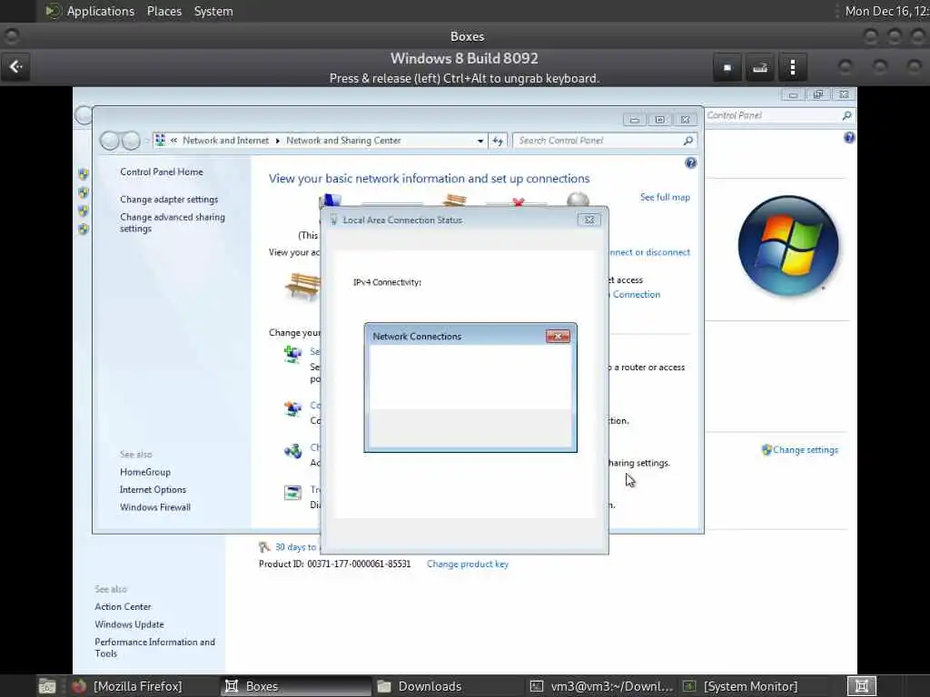Close the Network Connections dialog
930x697 pixels.
pos(558,336)
